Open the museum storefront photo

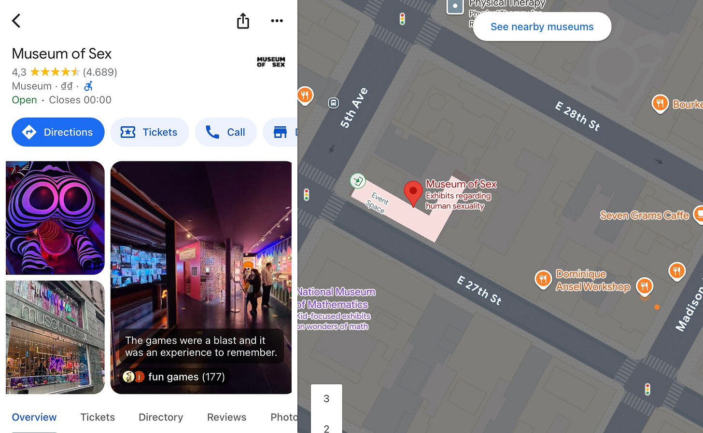tap(55, 338)
